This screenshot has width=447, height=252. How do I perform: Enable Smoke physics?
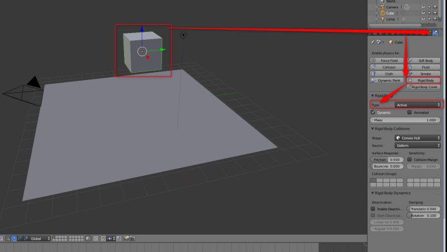click(x=424, y=74)
